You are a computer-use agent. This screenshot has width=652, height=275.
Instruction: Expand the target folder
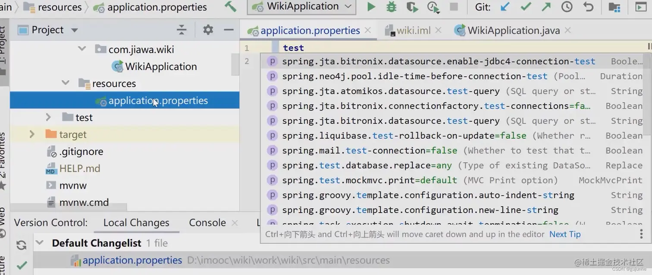click(x=31, y=134)
